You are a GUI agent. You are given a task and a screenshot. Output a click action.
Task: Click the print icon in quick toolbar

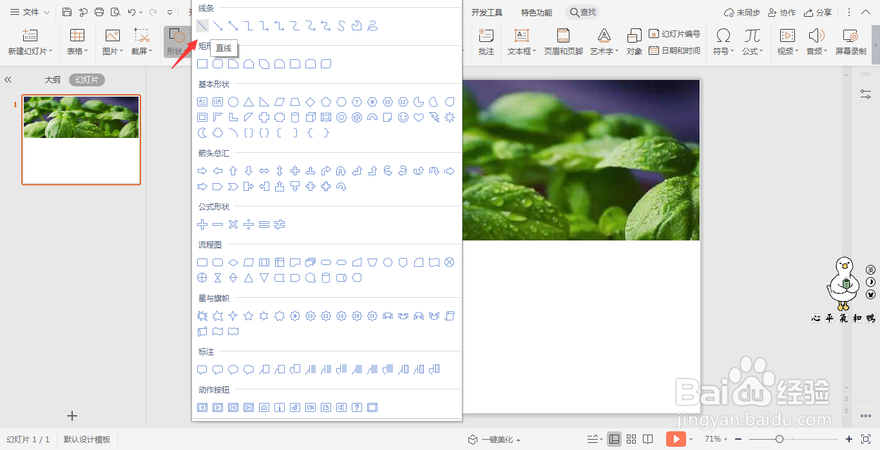pyautogui.click(x=99, y=12)
